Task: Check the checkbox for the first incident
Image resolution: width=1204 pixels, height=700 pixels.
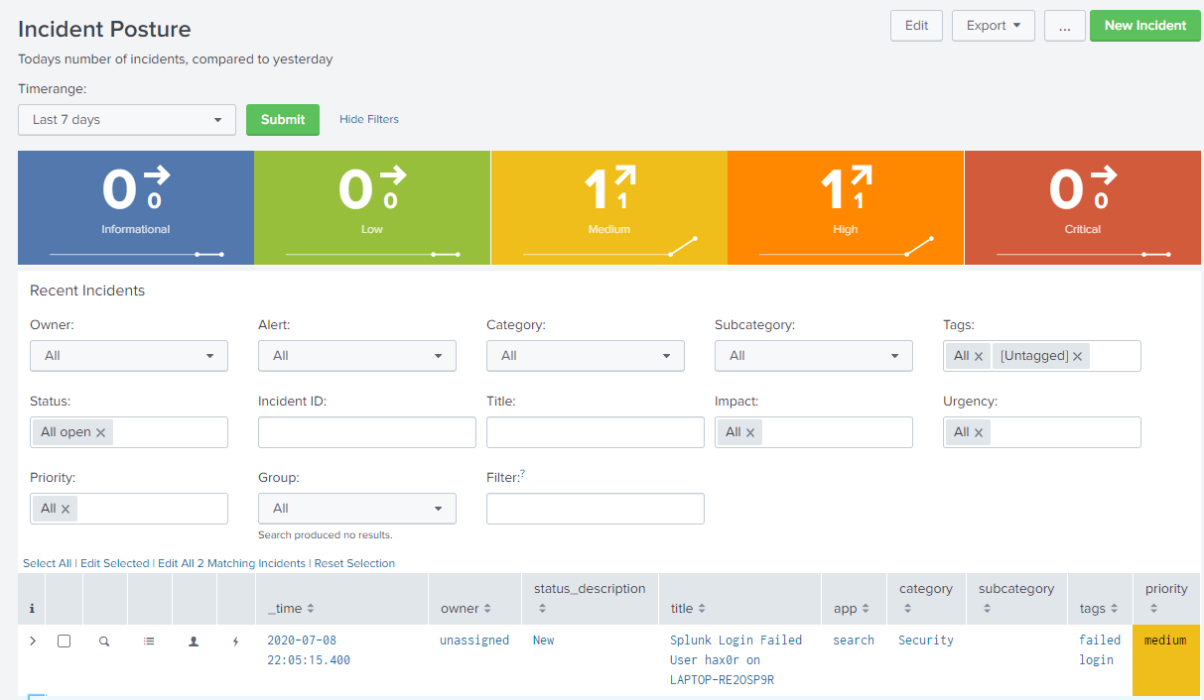Action: 65,642
